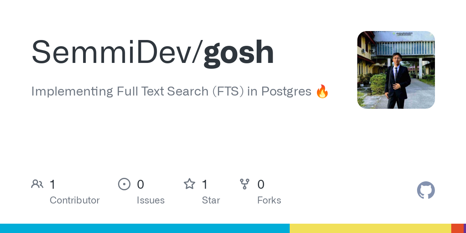Viewport: 466px width, 233px height.
Task: Open the SemmiDev avatar photo
Action: [x=396, y=70]
